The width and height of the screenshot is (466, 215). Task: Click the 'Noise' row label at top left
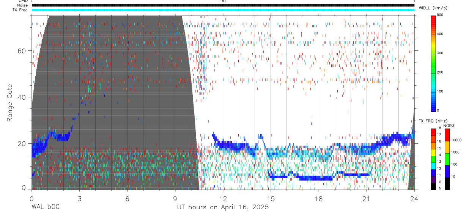point(22,5)
